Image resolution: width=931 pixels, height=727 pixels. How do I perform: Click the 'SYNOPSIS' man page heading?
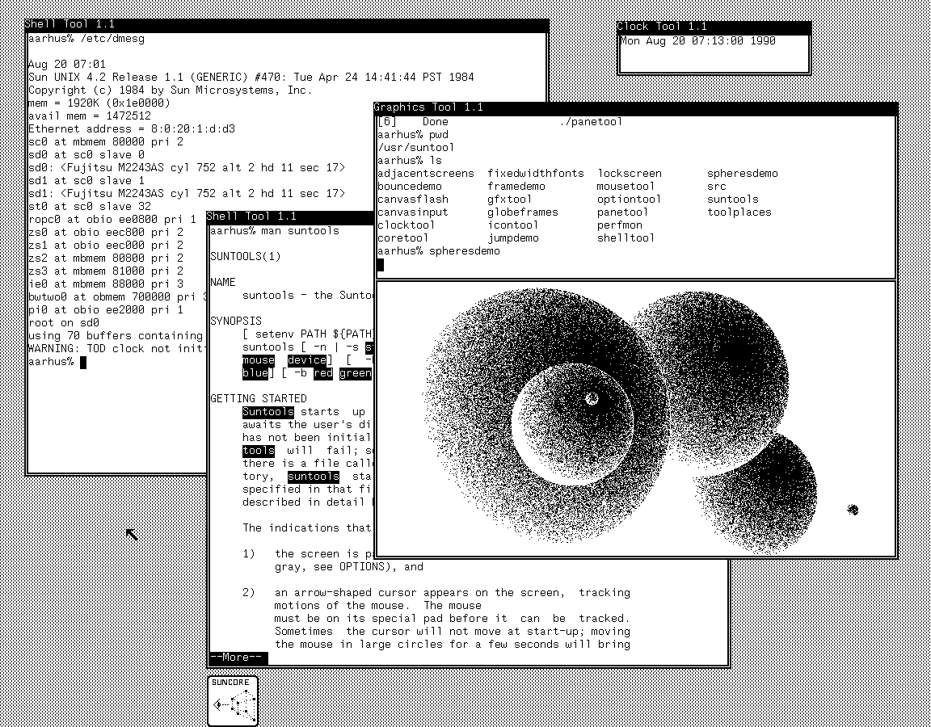point(236,321)
